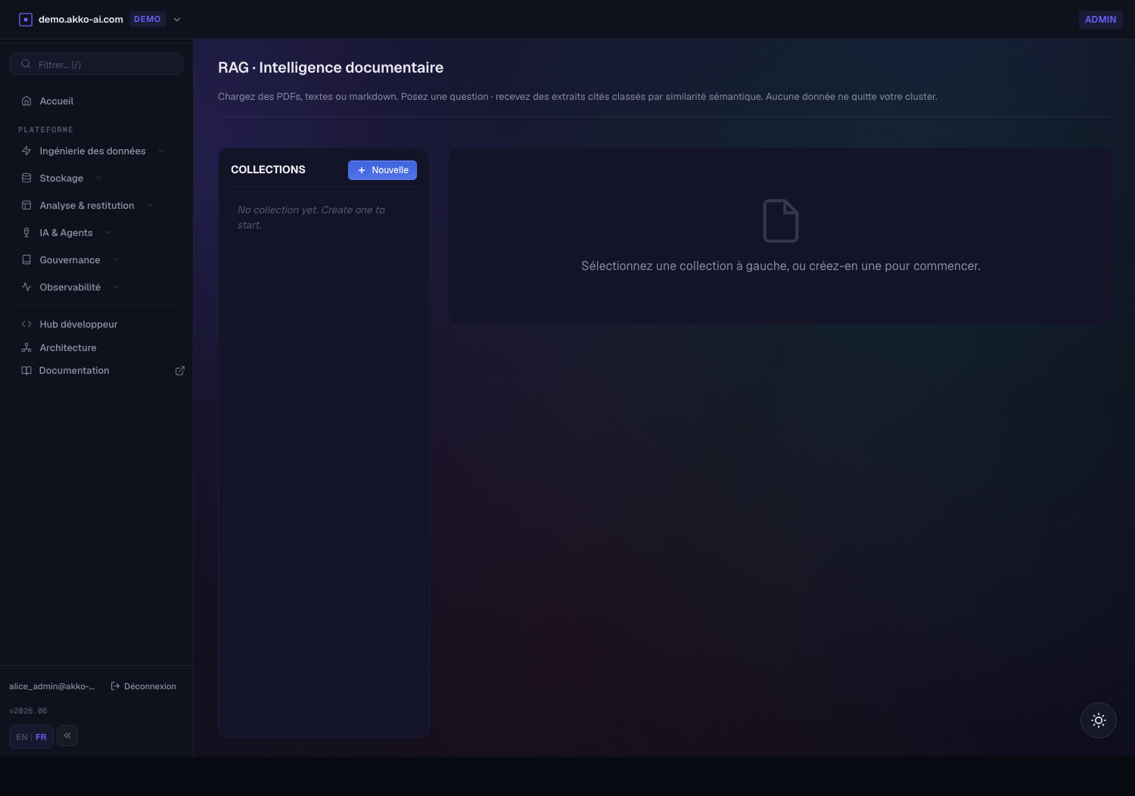This screenshot has width=1135, height=796.
Task: Click the Gouvernance book icon
Action: [26, 260]
